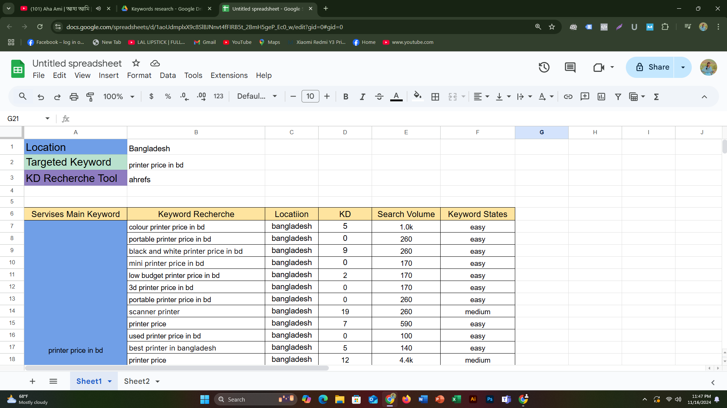
Task: Click the add new sheet plus button
Action: tap(33, 381)
